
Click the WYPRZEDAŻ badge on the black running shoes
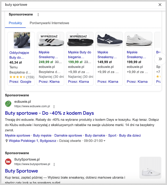(78, 36)
